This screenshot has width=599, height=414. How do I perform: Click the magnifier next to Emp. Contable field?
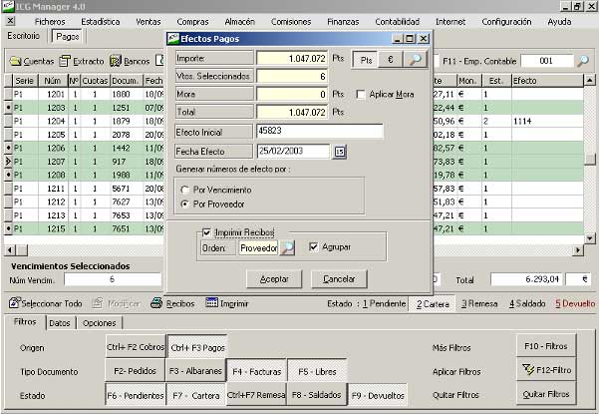click(583, 60)
